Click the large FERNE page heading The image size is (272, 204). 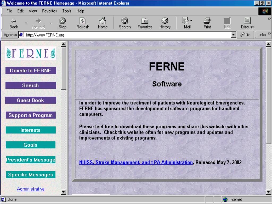[x=167, y=66]
